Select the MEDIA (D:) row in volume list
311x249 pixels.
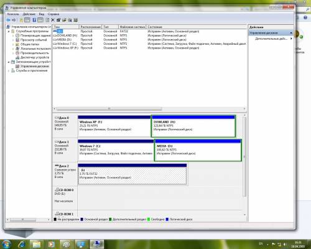(x=150, y=39)
